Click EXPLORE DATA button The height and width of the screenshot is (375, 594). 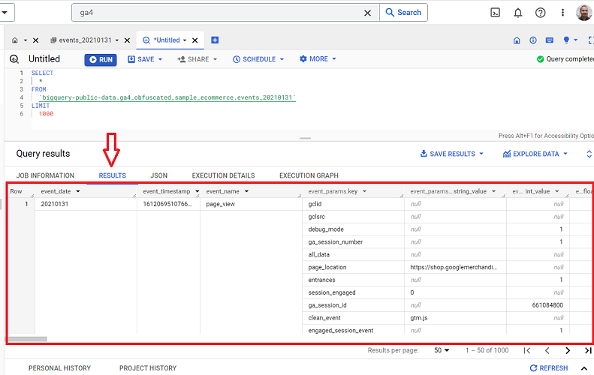tap(531, 154)
